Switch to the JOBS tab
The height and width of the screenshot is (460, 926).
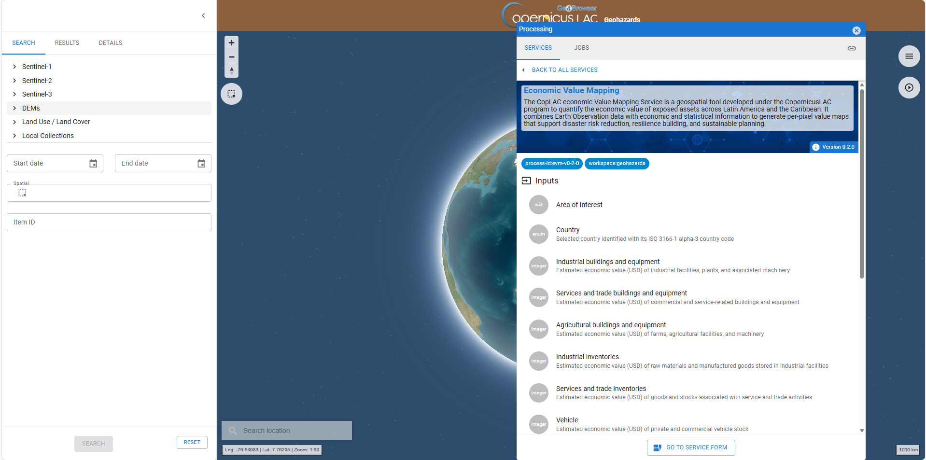point(581,48)
